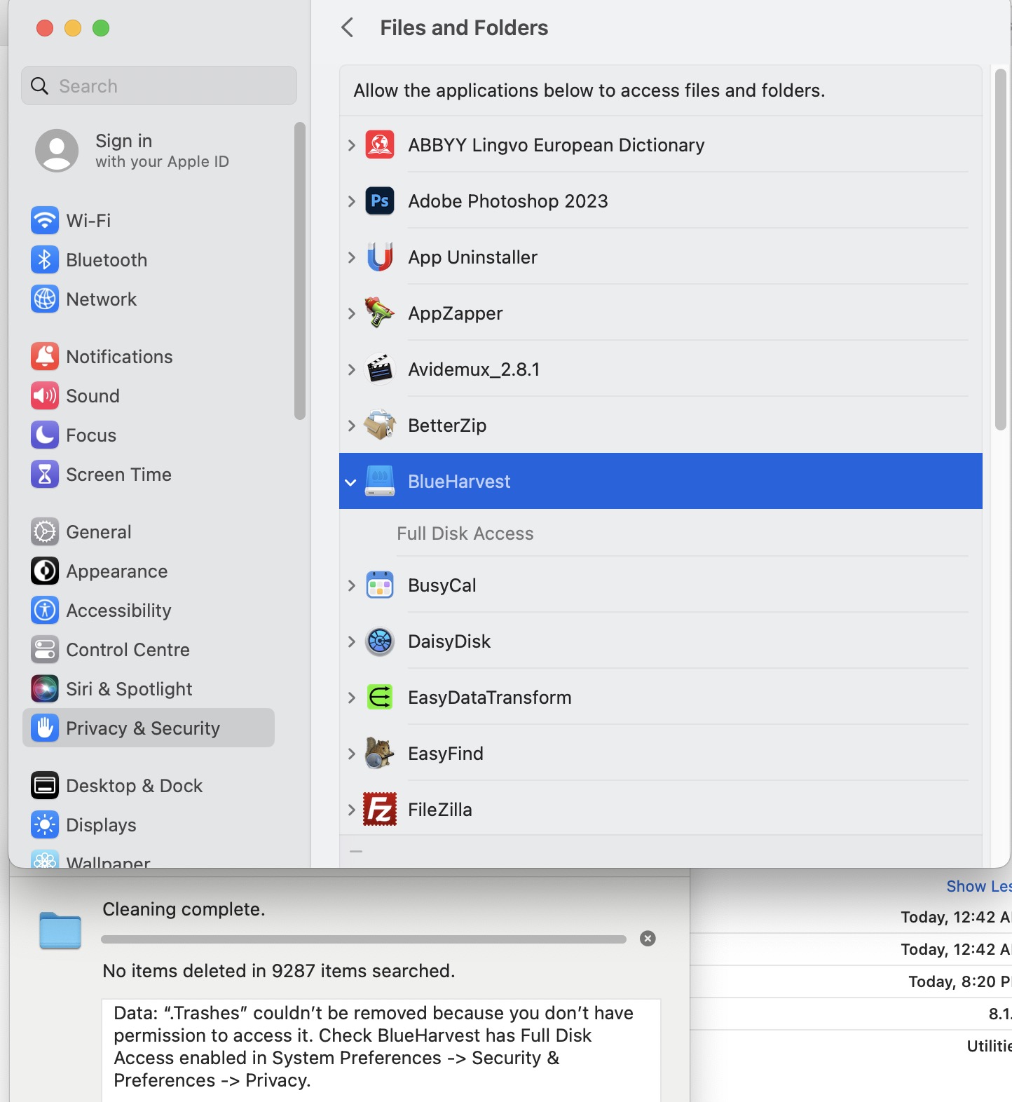
Task: Click the AppZapper ray gun icon
Action: coord(380,313)
